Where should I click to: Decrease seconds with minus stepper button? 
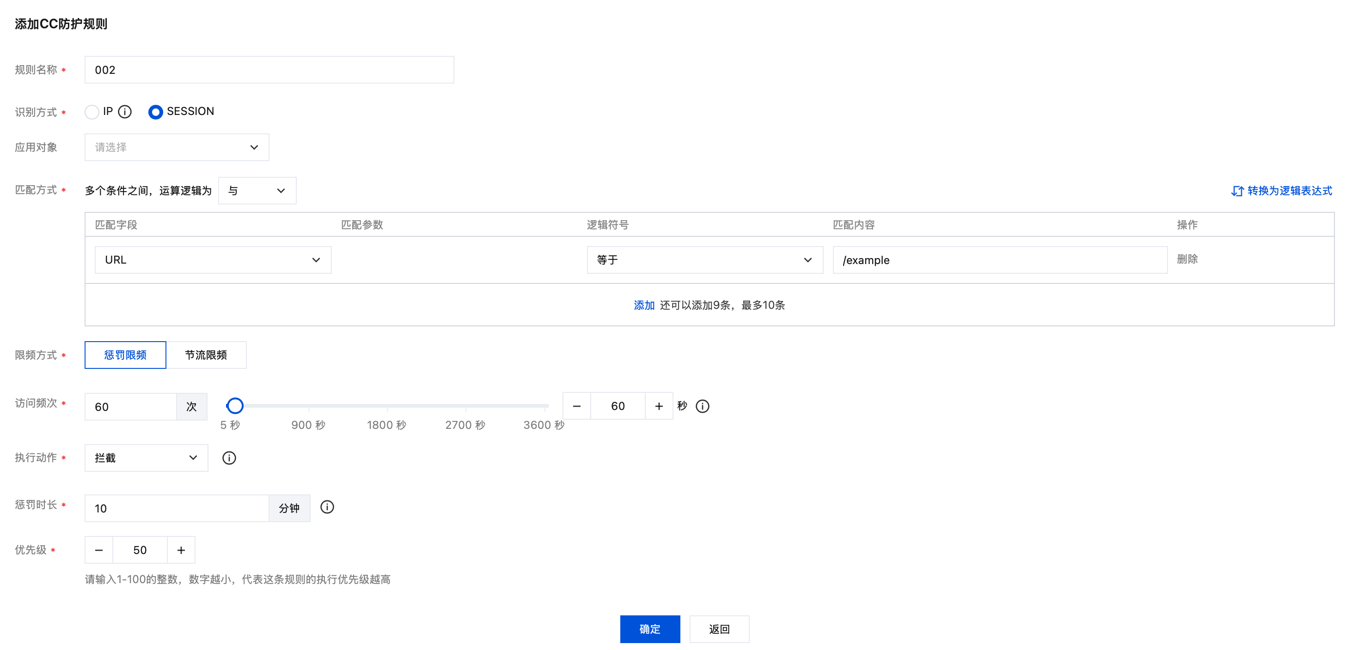[577, 406]
